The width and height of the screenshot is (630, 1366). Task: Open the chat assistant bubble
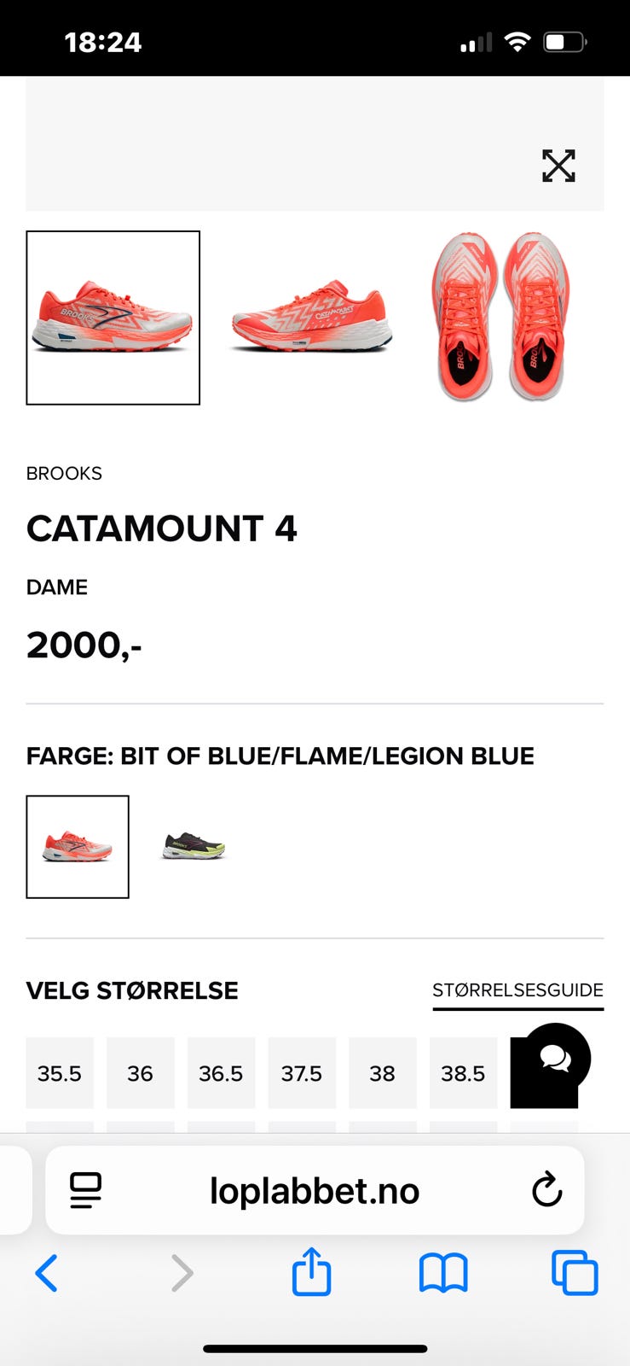point(554,1060)
